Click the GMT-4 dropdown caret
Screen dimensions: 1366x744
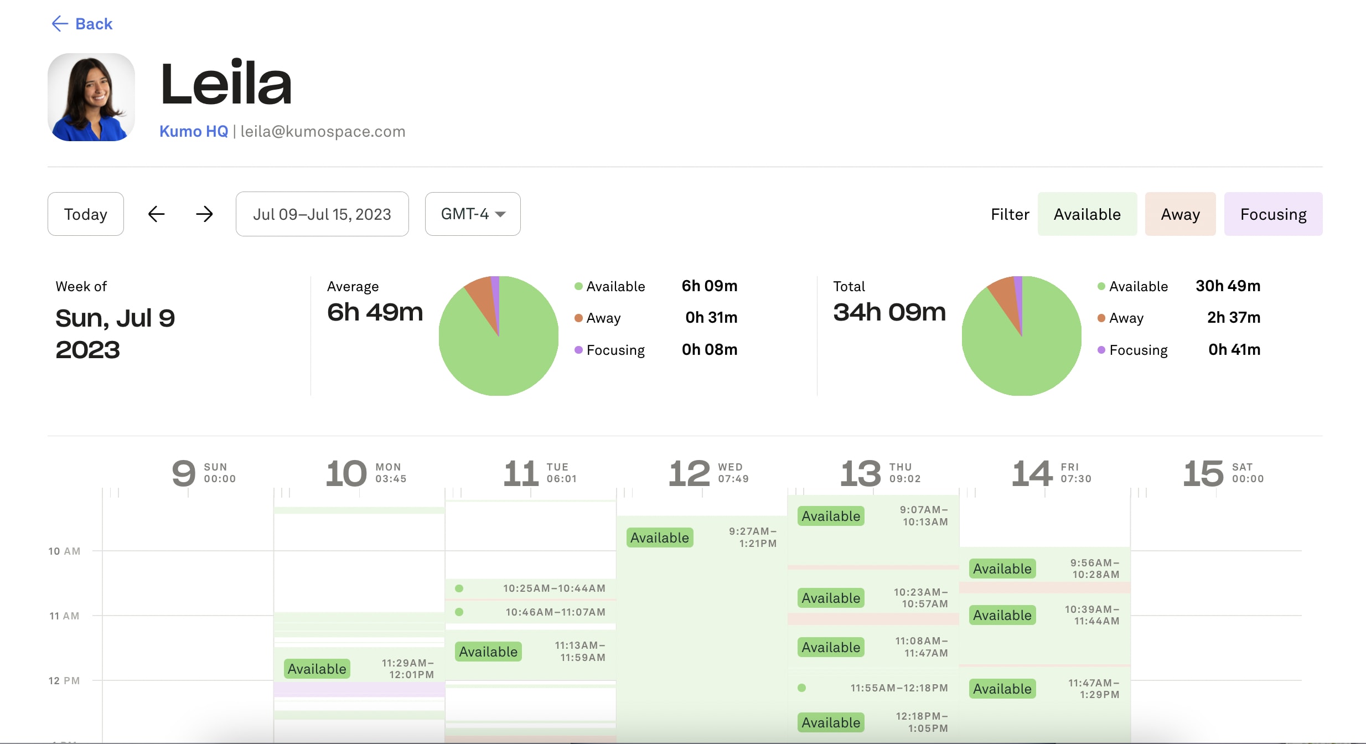click(500, 214)
